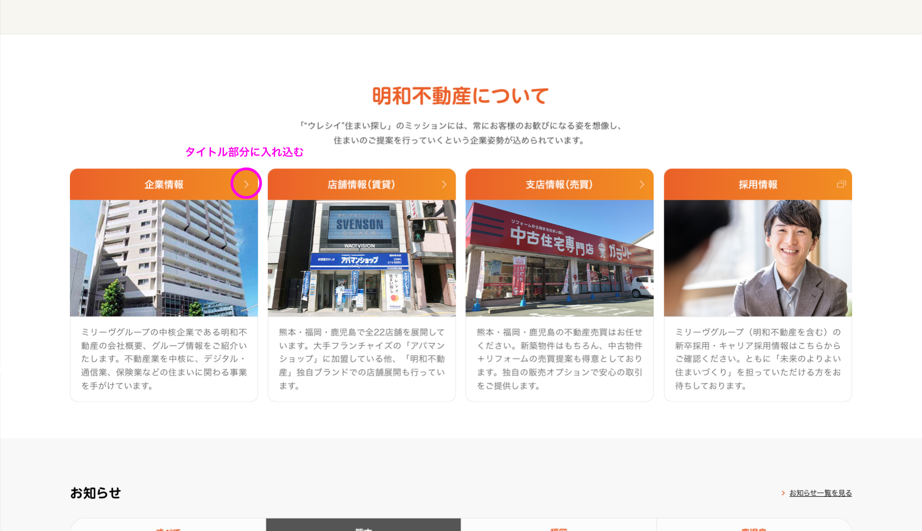922x531 pixels.
Task: Click the chevron arrow in 支店情報(売買) header
Action: pos(642,184)
